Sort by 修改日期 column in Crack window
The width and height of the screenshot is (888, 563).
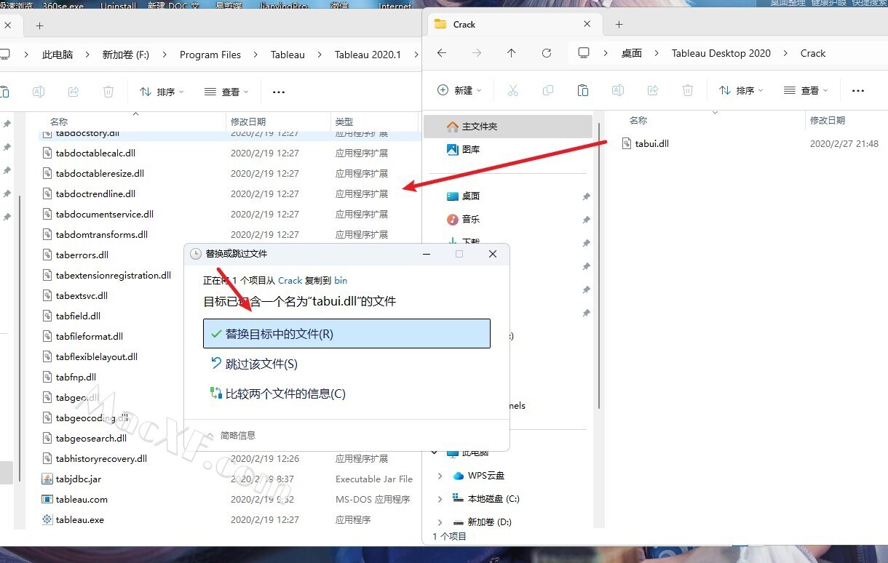tap(828, 120)
